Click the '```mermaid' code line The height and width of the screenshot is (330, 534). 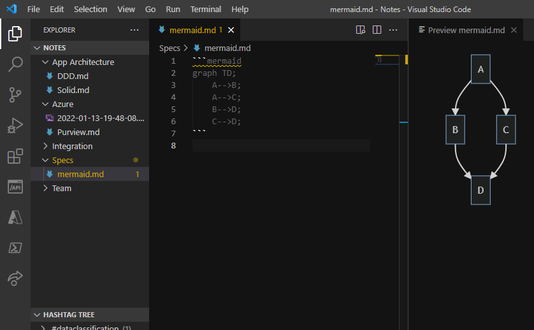[x=217, y=61]
